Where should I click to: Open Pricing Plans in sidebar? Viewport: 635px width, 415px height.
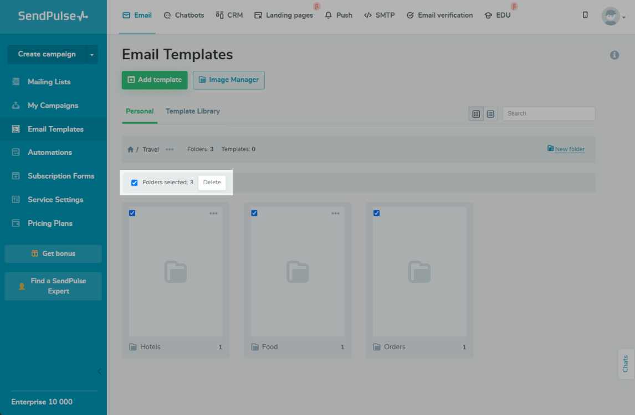point(50,224)
